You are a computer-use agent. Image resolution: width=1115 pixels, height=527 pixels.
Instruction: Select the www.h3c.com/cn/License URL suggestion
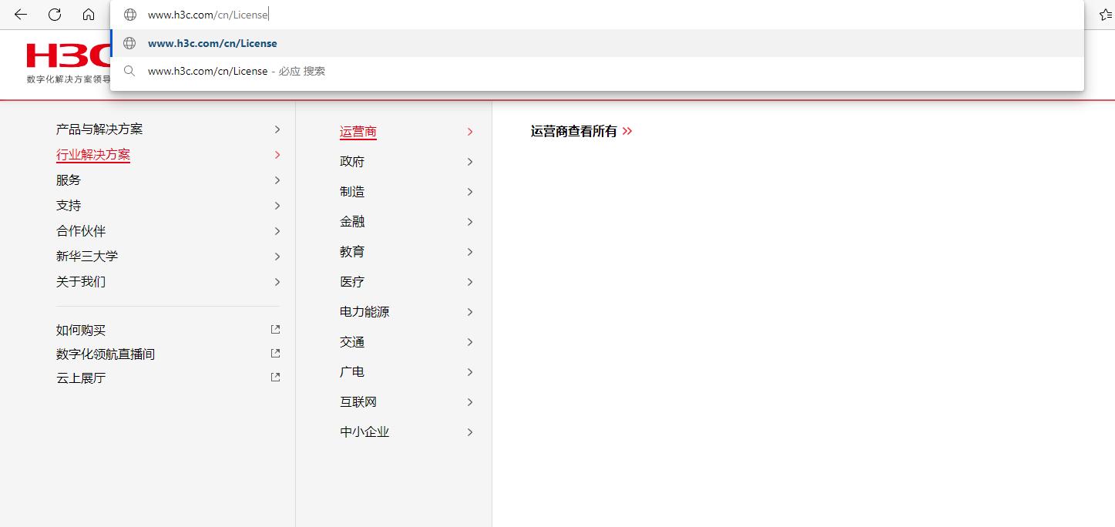(213, 43)
